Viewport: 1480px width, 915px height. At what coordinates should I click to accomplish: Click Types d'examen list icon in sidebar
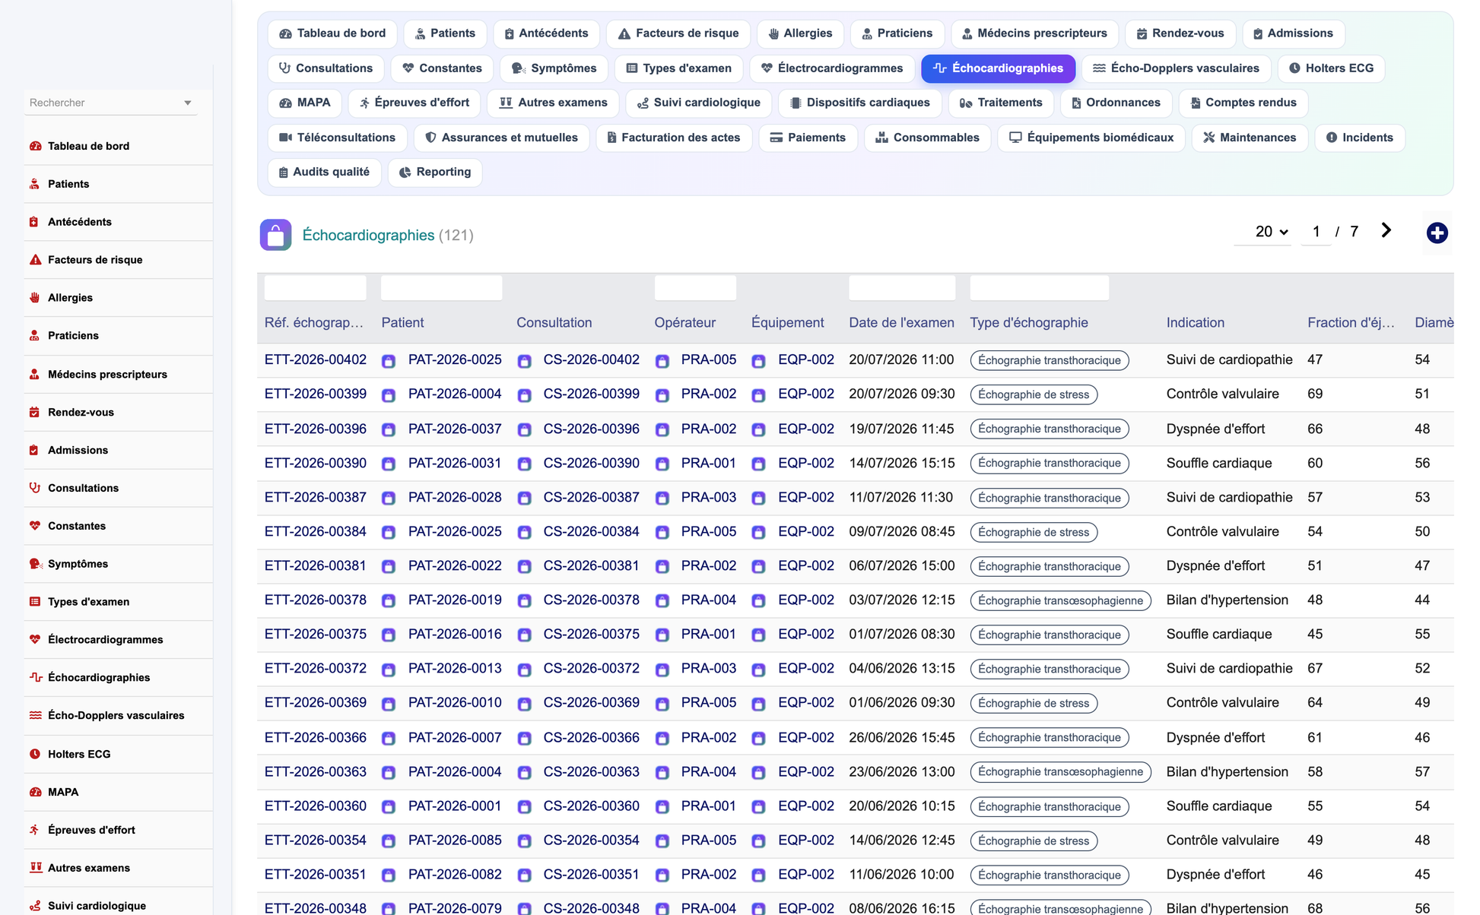click(x=35, y=602)
